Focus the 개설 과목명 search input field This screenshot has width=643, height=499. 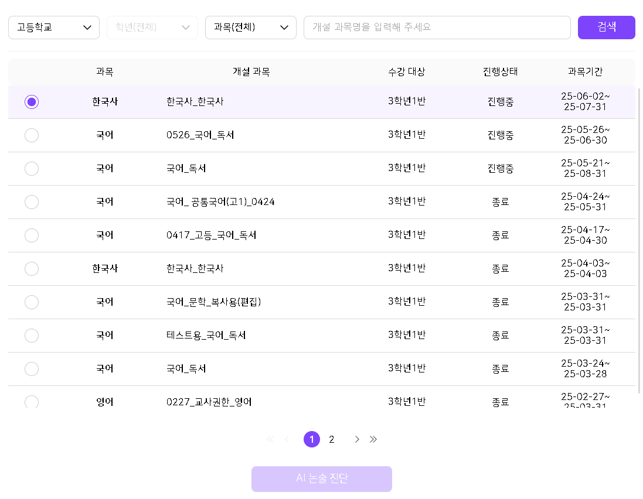tap(437, 28)
